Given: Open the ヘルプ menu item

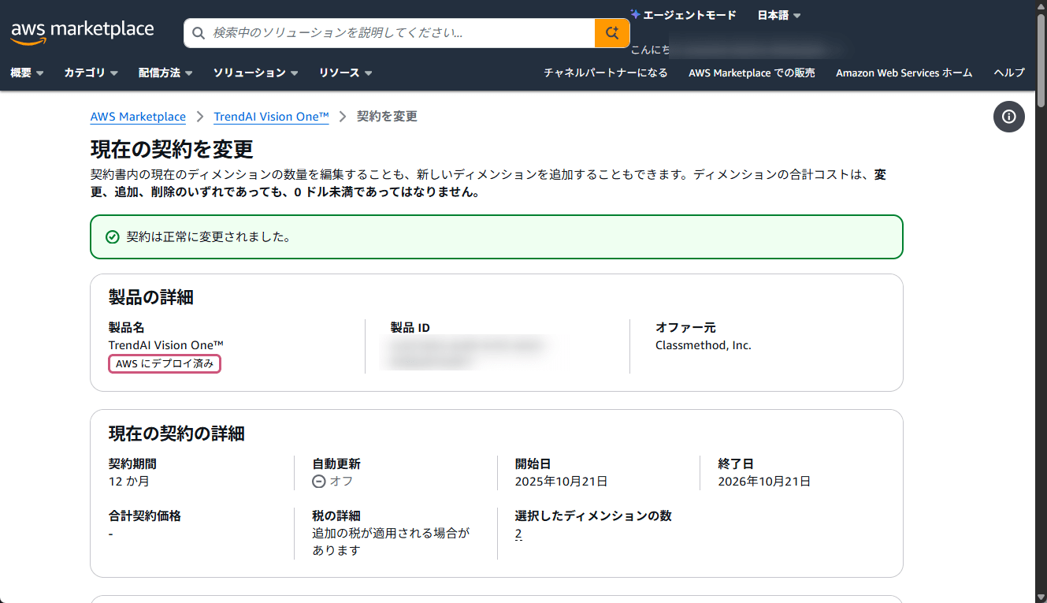Looking at the screenshot, I should click(x=1009, y=73).
